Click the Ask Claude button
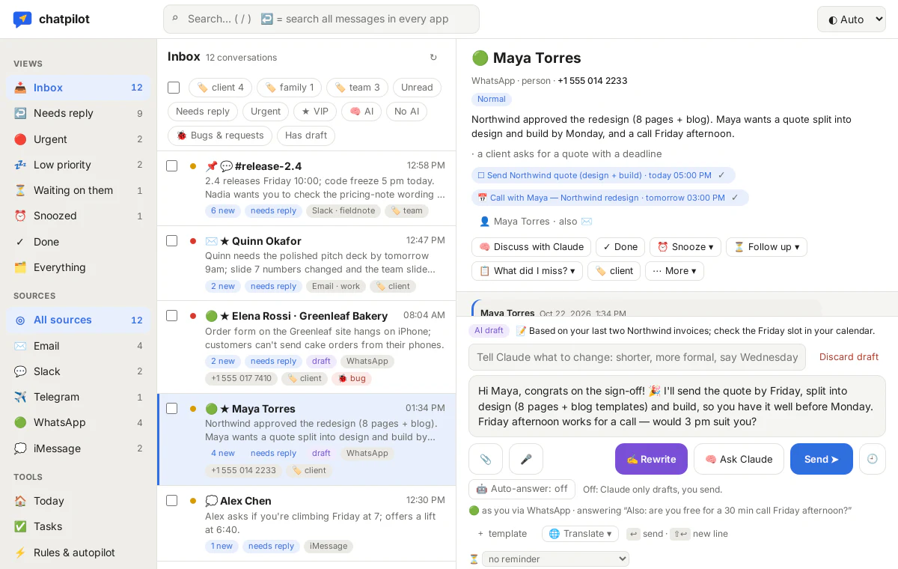The image size is (898, 569). (739, 459)
